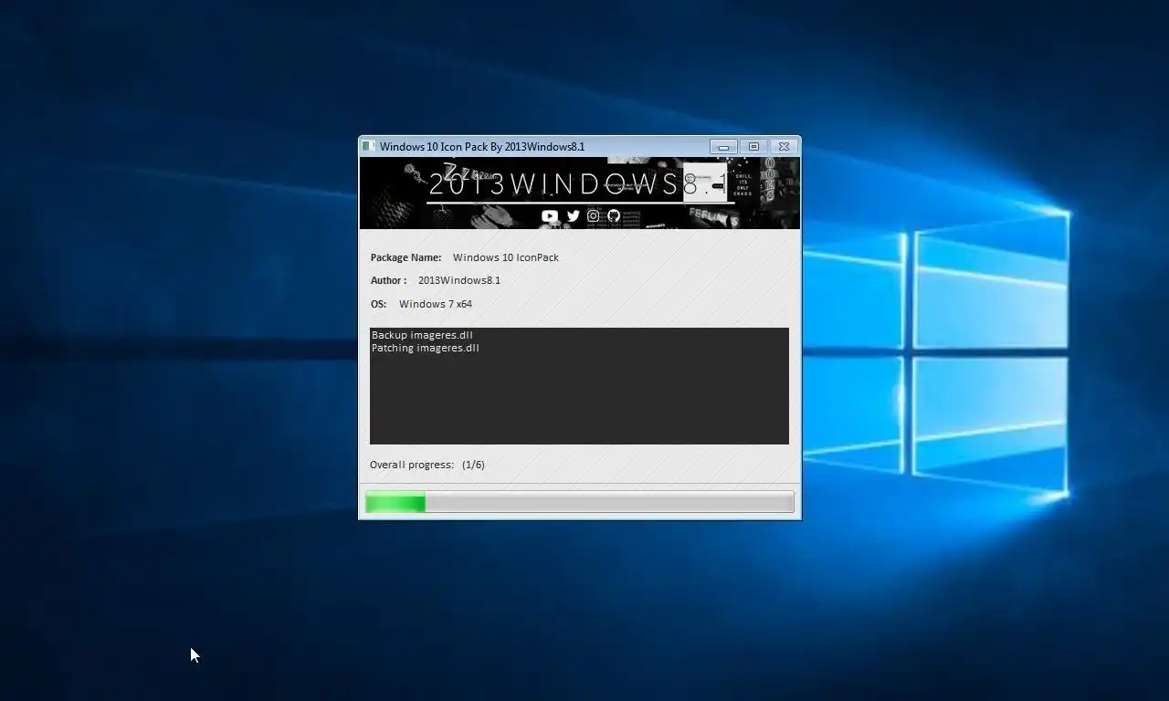Close the Windows 10 Icon Pack window
Image resolution: width=1169 pixels, height=701 pixels.
click(x=784, y=146)
